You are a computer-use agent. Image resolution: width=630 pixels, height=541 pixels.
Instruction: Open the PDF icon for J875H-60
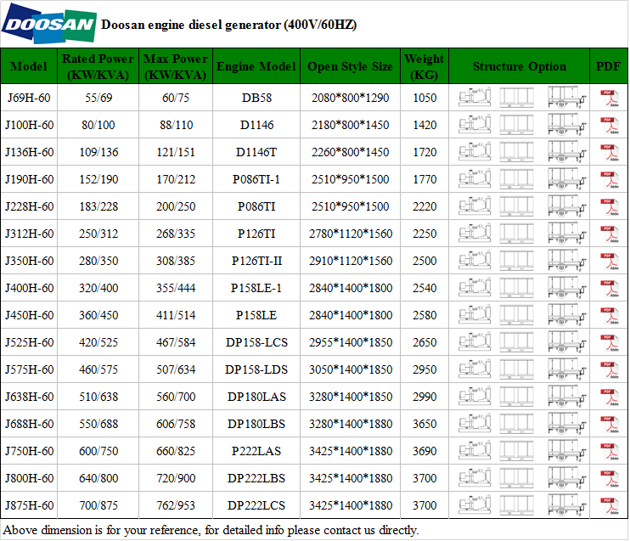[610, 505]
